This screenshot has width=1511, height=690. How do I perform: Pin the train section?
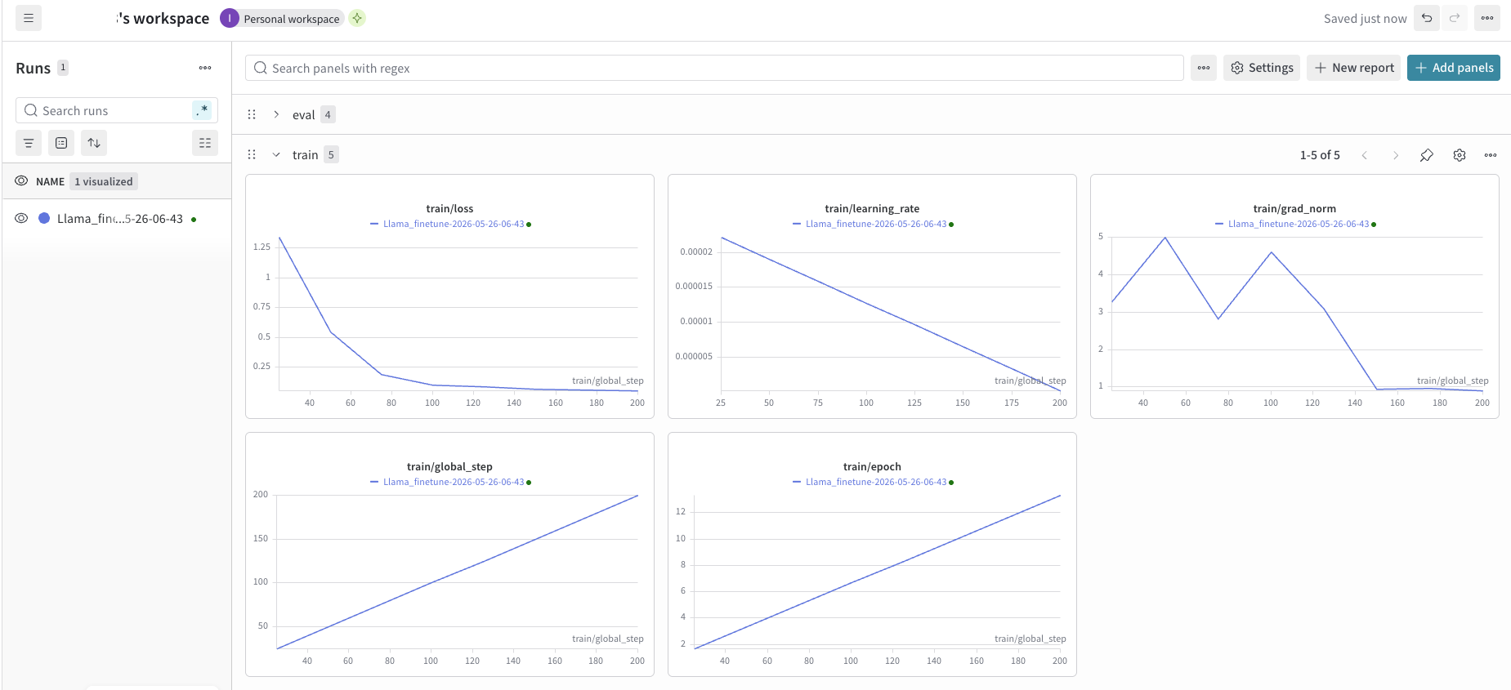tap(1427, 155)
